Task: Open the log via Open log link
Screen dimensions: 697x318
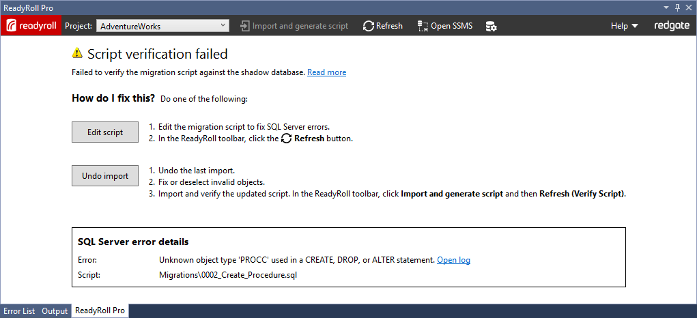Action: point(453,260)
